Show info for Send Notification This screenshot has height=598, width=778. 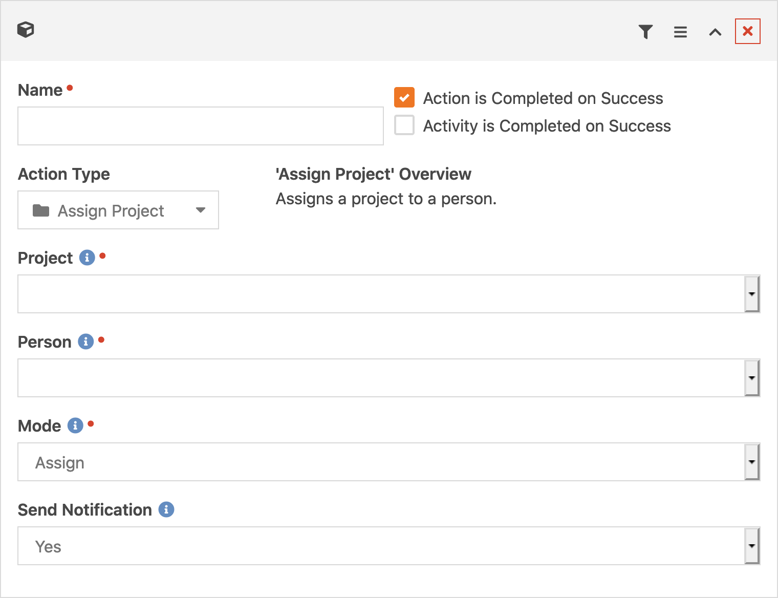pos(166,509)
